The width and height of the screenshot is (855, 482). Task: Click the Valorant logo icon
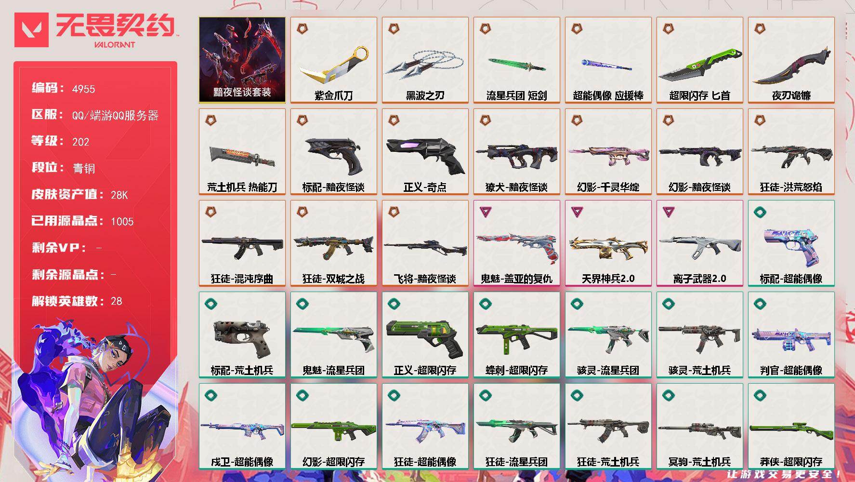pyautogui.click(x=32, y=30)
